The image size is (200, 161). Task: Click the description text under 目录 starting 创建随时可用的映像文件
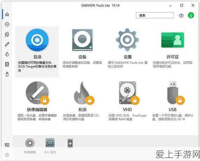click(37, 66)
